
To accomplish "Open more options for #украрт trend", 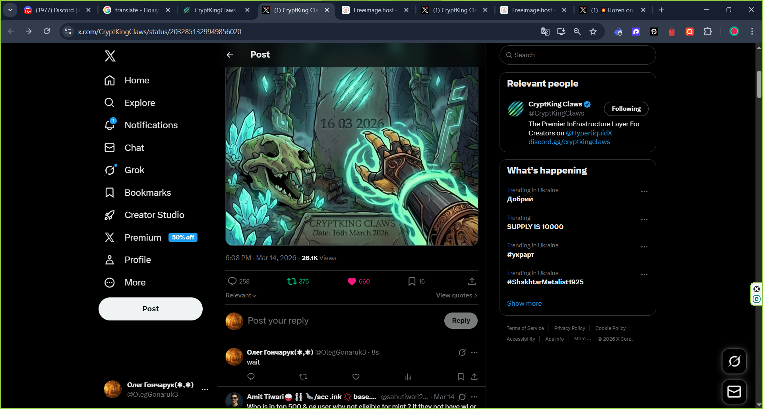I will (644, 247).
